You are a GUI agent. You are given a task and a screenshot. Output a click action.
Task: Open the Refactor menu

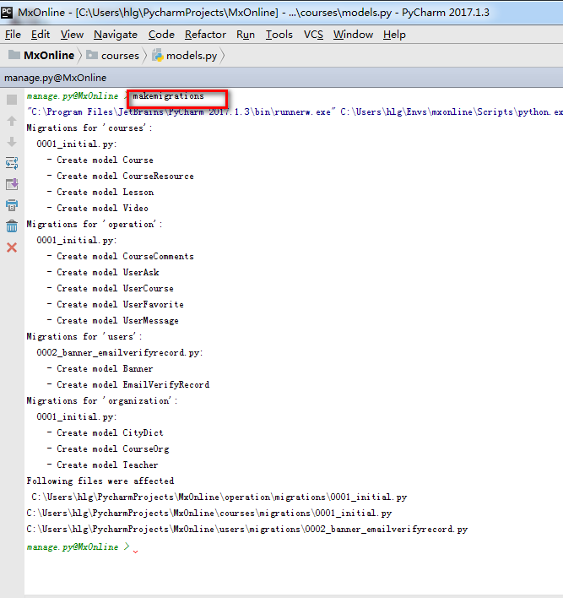pyautogui.click(x=205, y=35)
